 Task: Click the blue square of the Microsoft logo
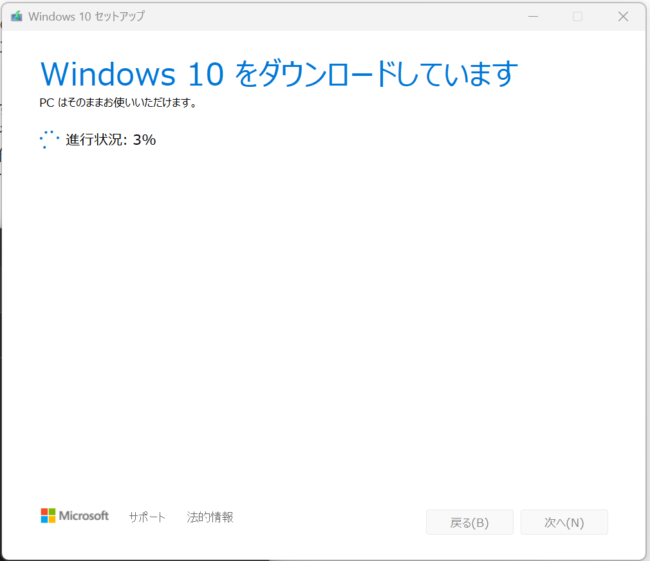click(x=44, y=520)
